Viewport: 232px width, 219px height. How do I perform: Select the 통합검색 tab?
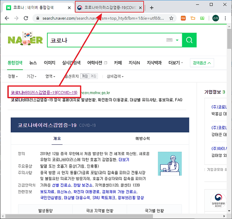(15, 63)
